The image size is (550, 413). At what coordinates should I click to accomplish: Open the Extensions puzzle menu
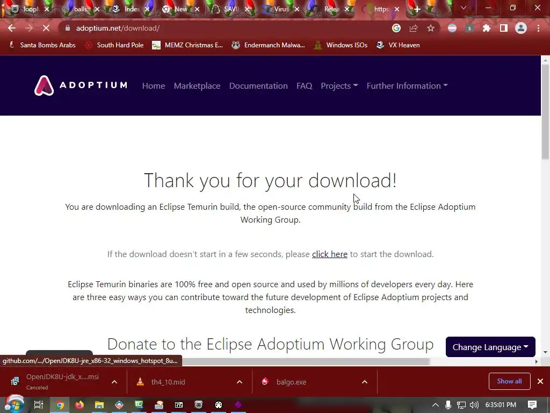[487, 28]
